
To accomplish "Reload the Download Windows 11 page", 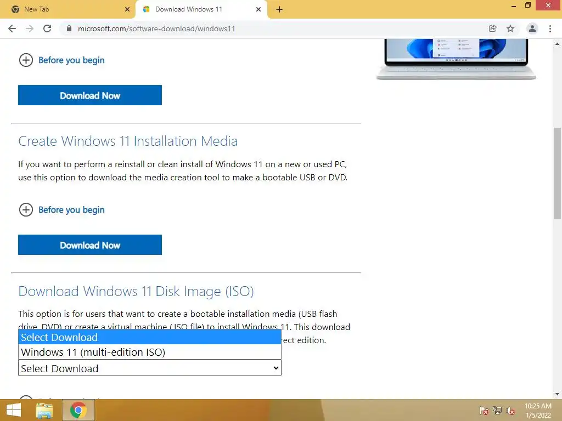I will click(x=47, y=29).
